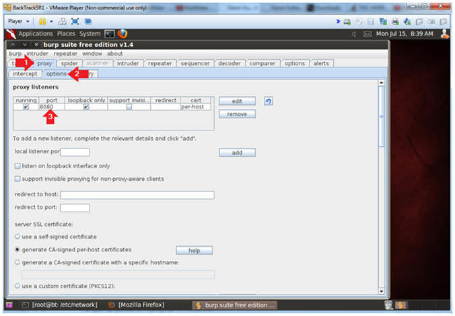Enable support invisible proxying for non-proxy-aware clients

click(17, 179)
